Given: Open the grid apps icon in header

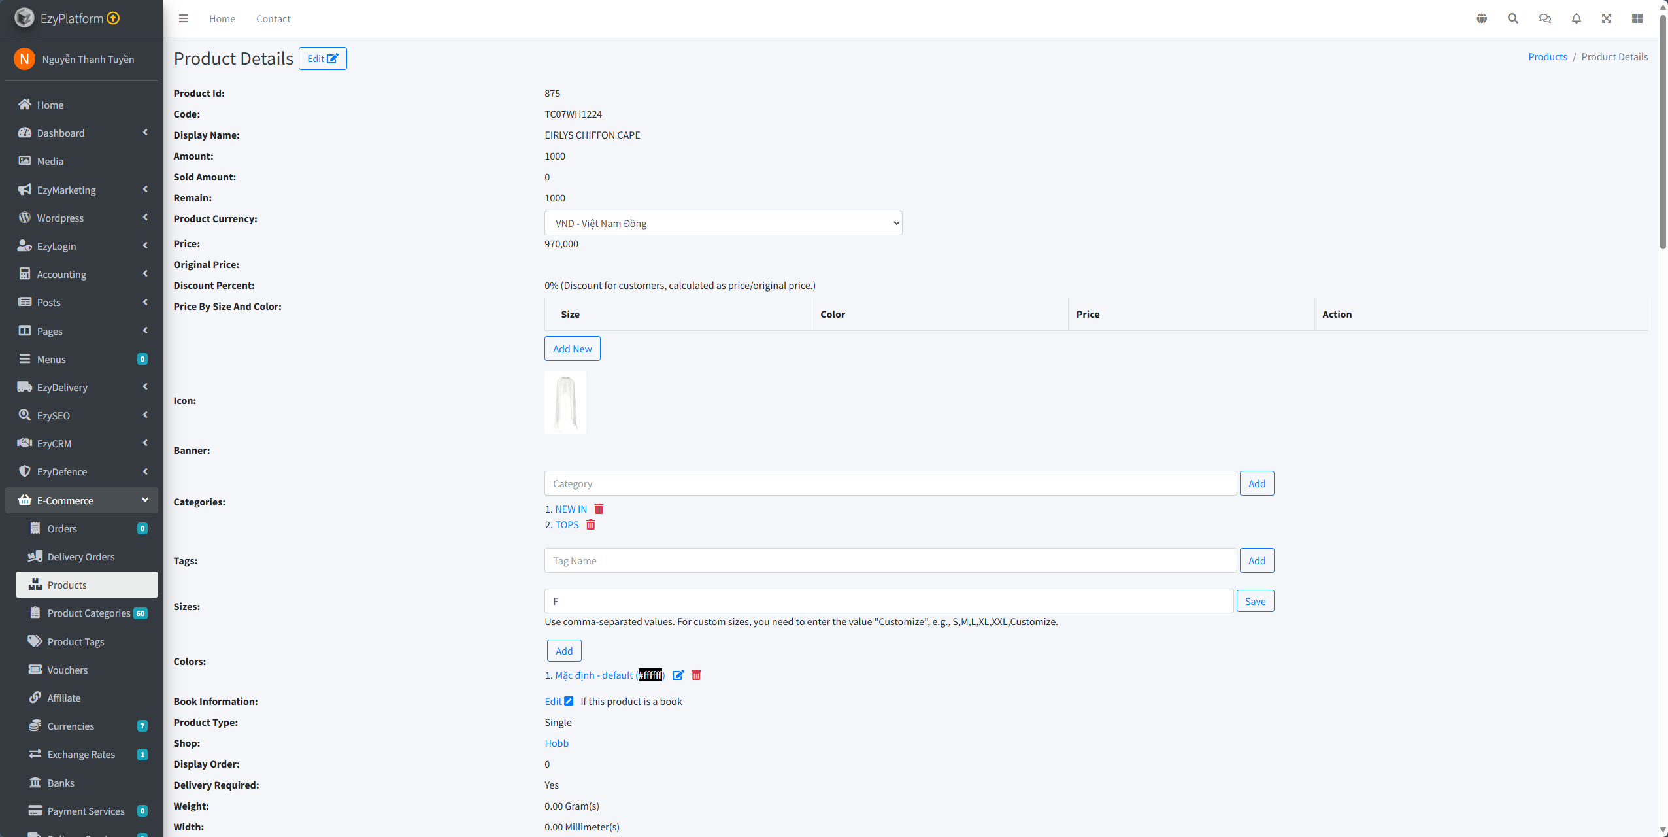Looking at the screenshot, I should tap(1637, 18).
